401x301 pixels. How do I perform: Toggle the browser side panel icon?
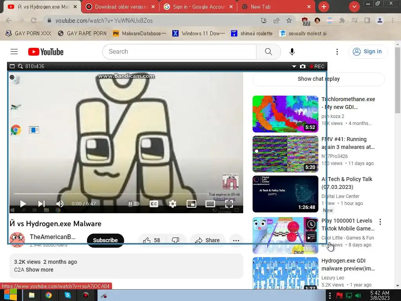[367, 20]
